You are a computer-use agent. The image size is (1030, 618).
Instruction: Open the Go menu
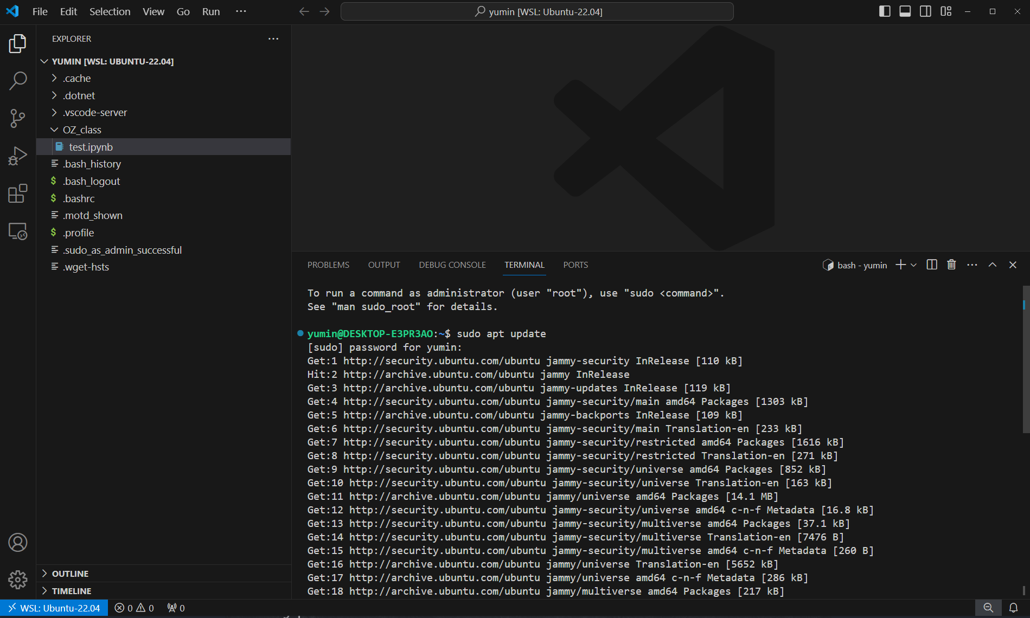point(183,11)
